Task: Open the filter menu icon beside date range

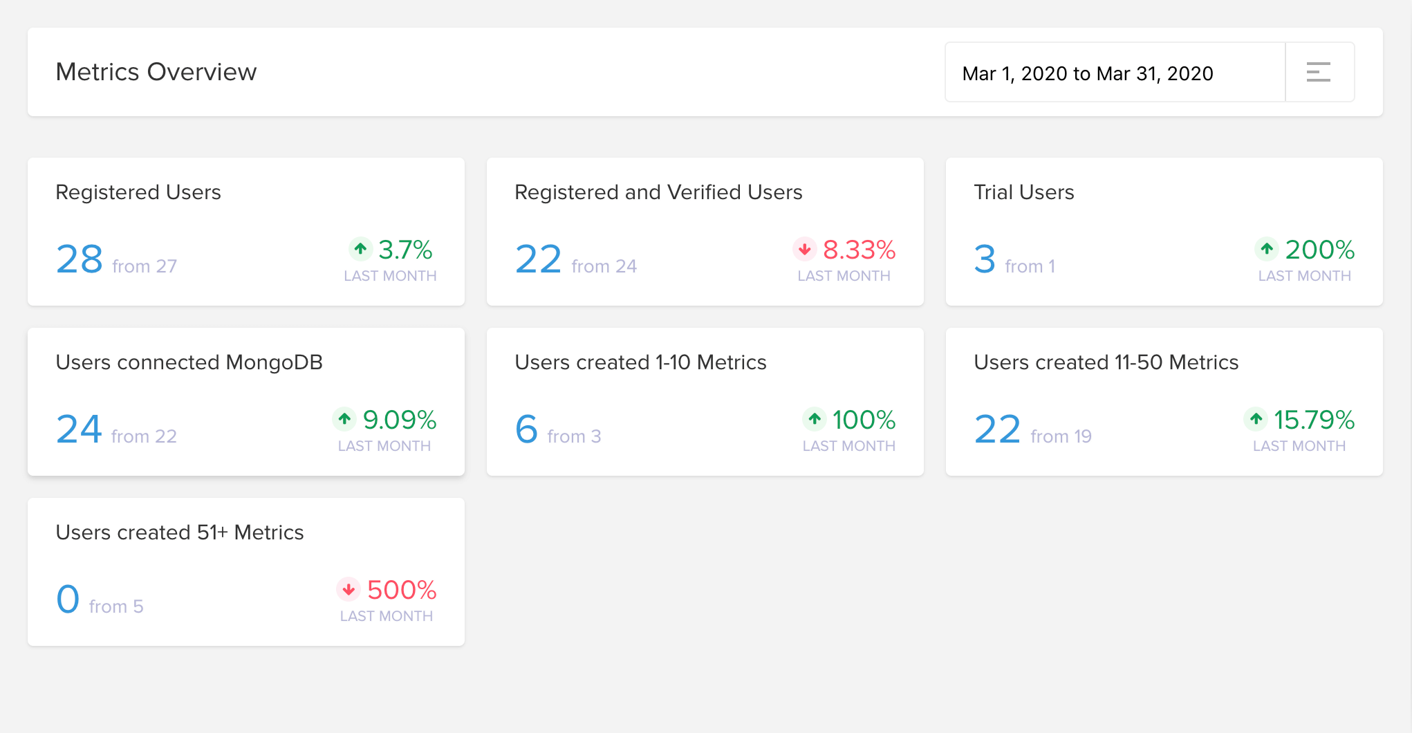Action: [x=1319, y=72]
